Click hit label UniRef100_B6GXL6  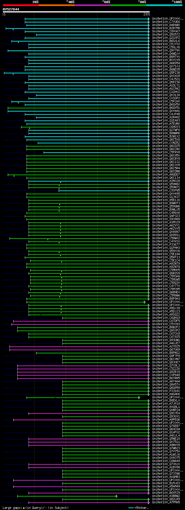point(166,41)
